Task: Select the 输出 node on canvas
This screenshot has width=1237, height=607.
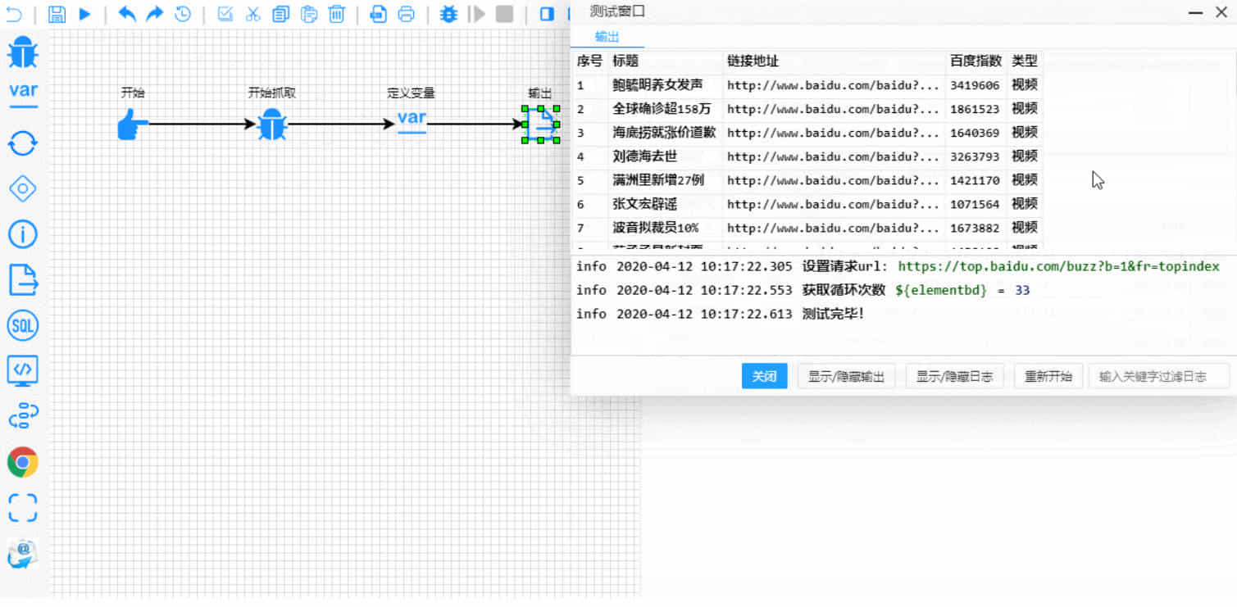Action: tap(541, 125)
